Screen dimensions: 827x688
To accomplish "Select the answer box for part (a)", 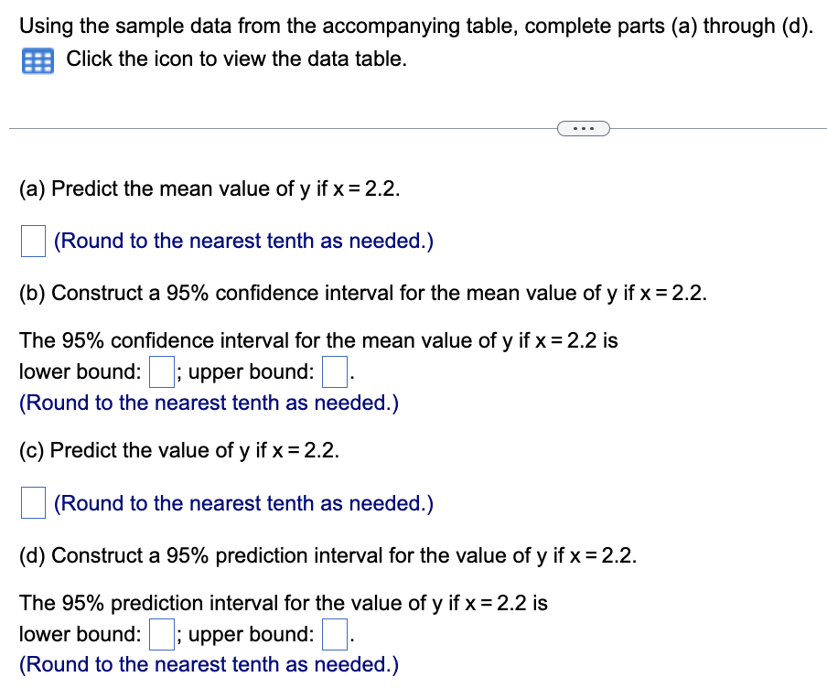I will (33, 241).
